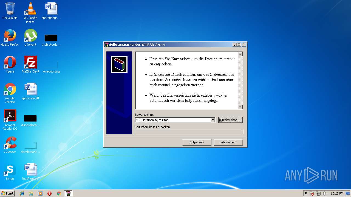351x197 pixels.
Task: Open Windows Explorer folder in taskbar
Action: [31, 193]
